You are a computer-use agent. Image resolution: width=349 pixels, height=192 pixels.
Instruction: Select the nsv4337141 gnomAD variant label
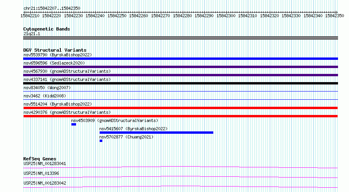(67, 79)
